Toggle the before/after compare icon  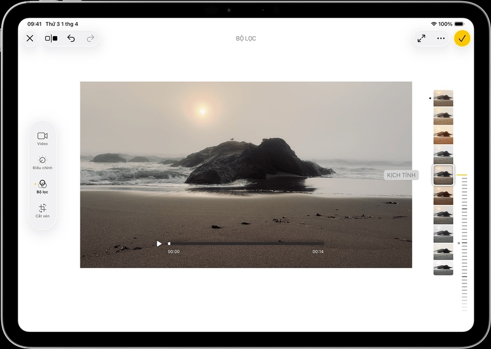click(52, 38)
